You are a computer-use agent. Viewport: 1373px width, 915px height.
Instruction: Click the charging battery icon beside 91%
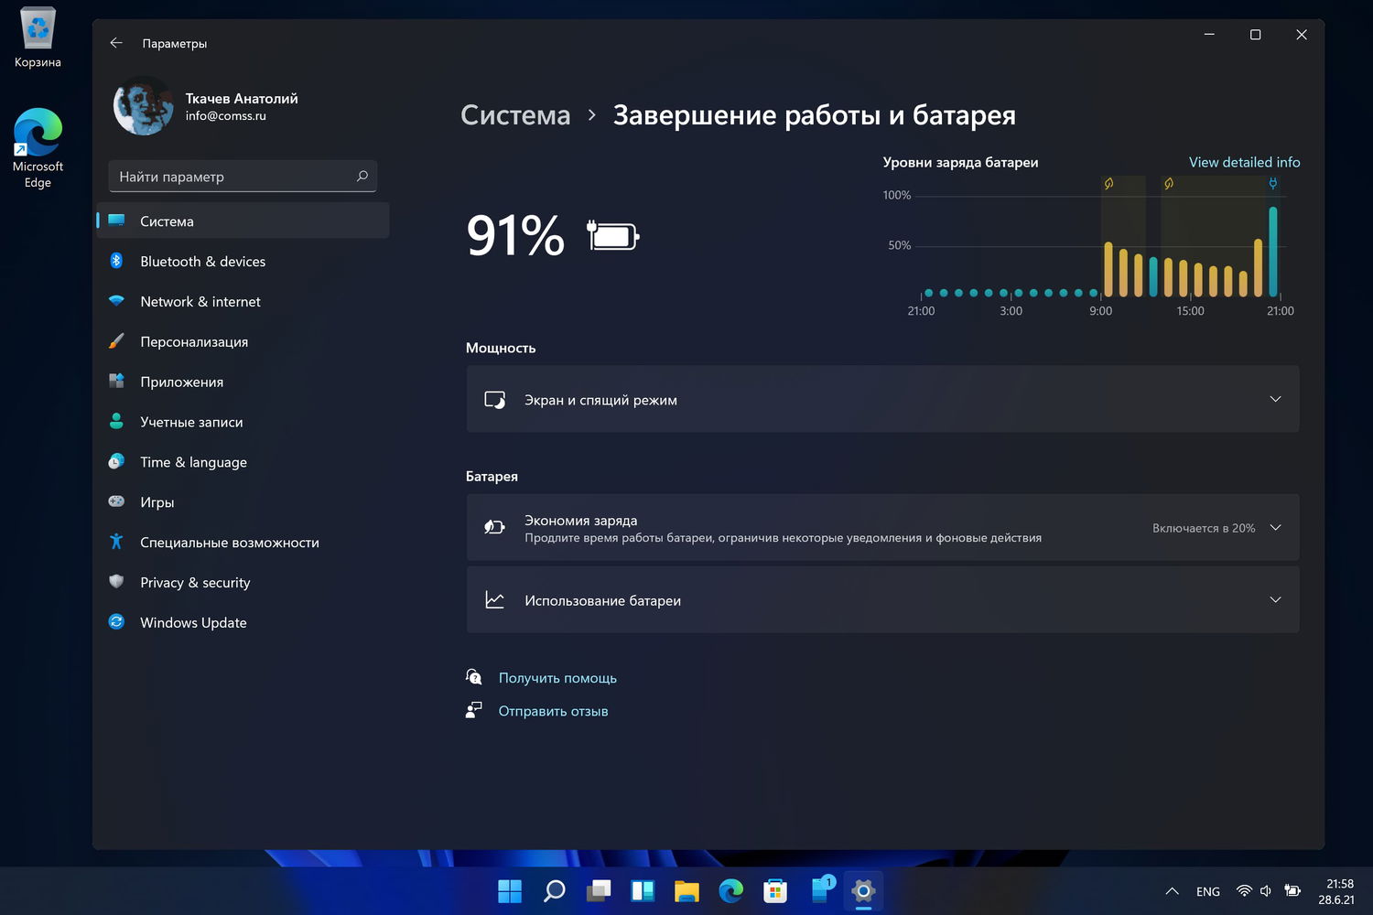(612, 236)
